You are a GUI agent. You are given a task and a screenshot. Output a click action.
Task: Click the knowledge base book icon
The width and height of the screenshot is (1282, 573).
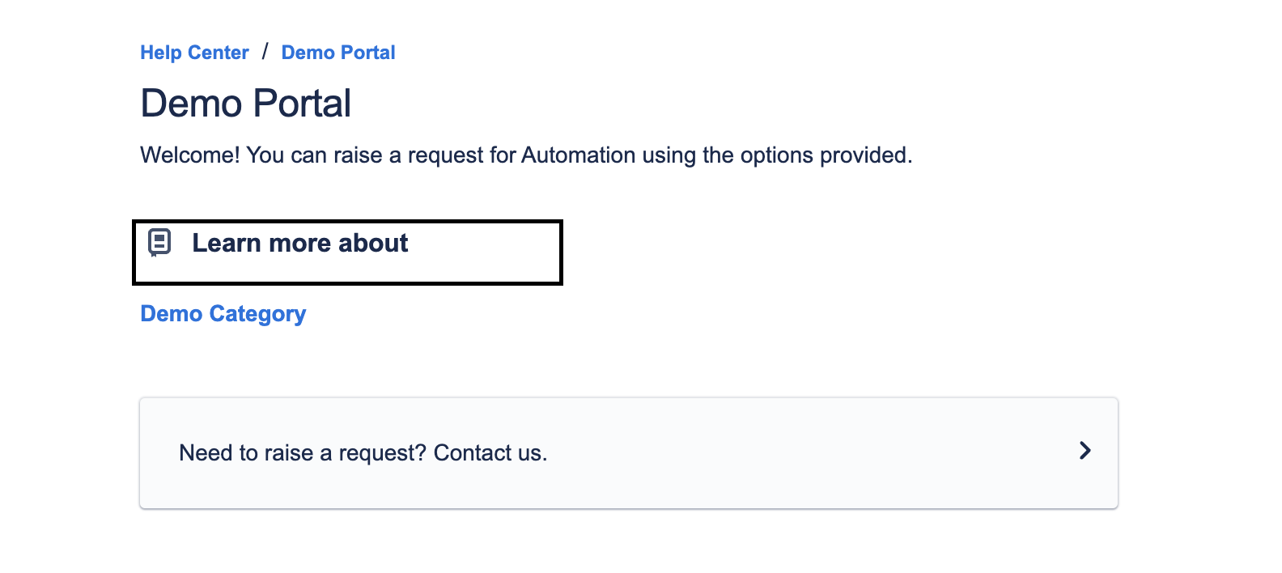159,242
